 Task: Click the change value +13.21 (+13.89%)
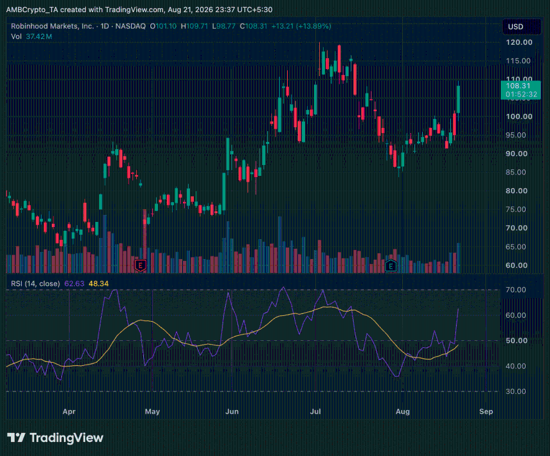[x=301, y=26]
